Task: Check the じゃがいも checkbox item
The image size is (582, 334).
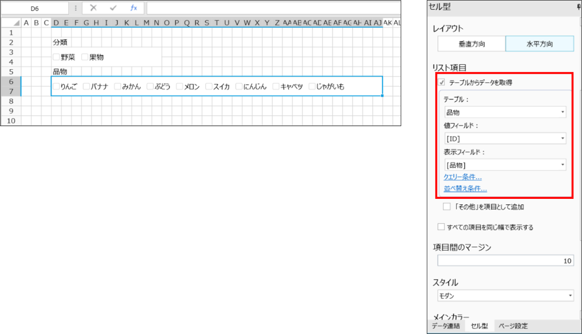Action: [311, 86]
